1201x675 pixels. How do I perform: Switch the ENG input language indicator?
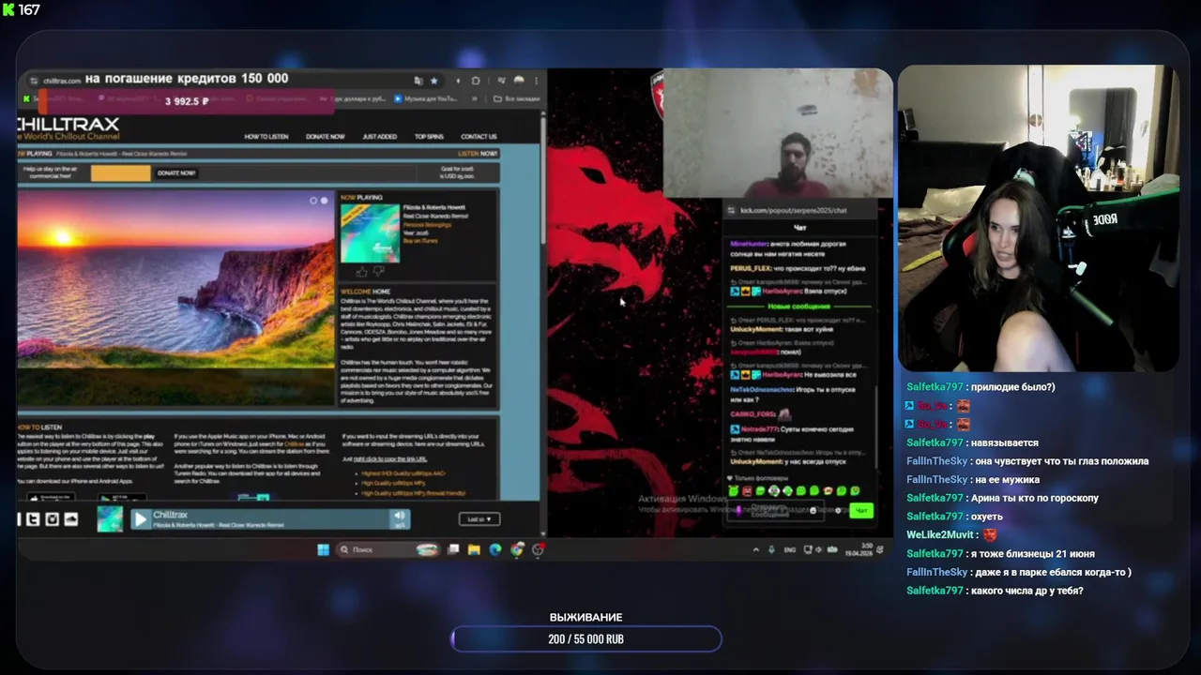(x=790, y=549)
